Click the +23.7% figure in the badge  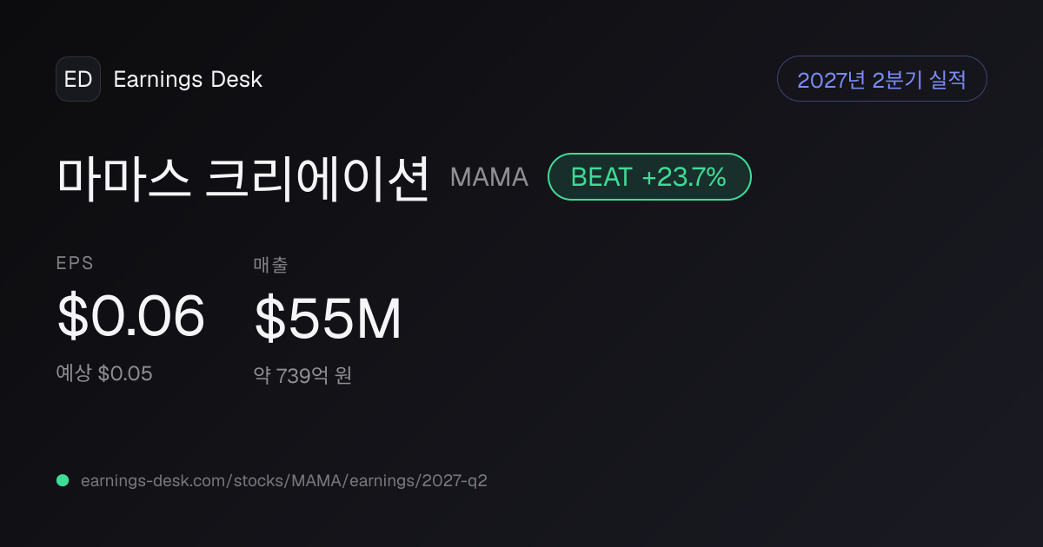coord(684,177)
